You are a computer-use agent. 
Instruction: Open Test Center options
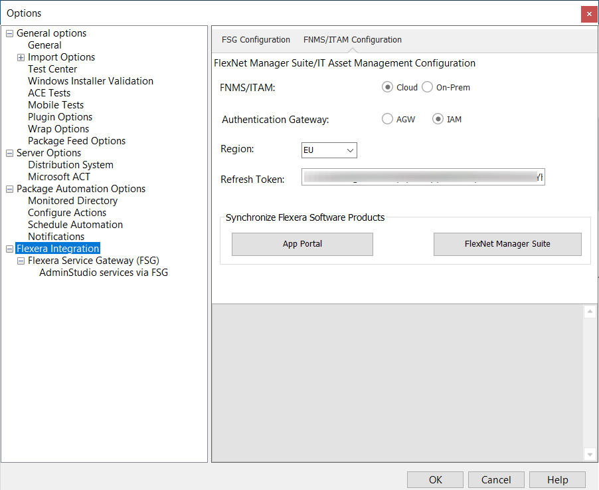coord(52,69)
